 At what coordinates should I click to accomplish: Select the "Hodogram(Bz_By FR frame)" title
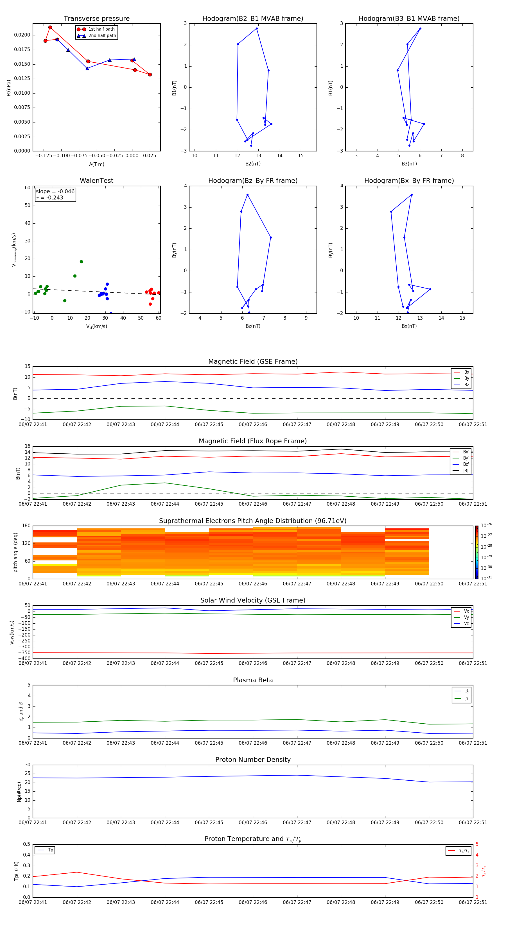tap(253, 181)
